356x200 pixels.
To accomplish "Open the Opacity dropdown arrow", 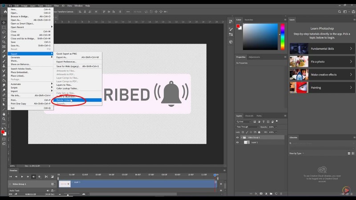I will click(276, 127).
